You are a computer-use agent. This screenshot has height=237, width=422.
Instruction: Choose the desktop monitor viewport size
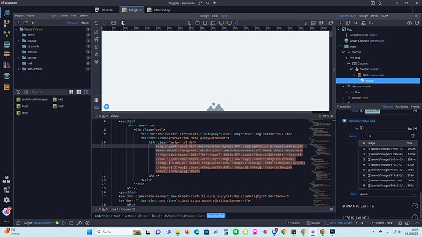tap(221, 23)
